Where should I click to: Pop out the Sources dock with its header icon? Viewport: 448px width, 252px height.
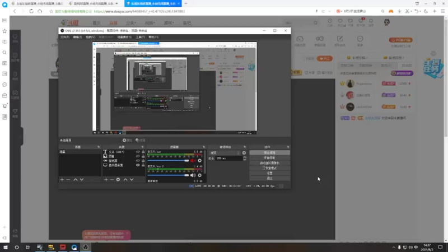[142, 147]
